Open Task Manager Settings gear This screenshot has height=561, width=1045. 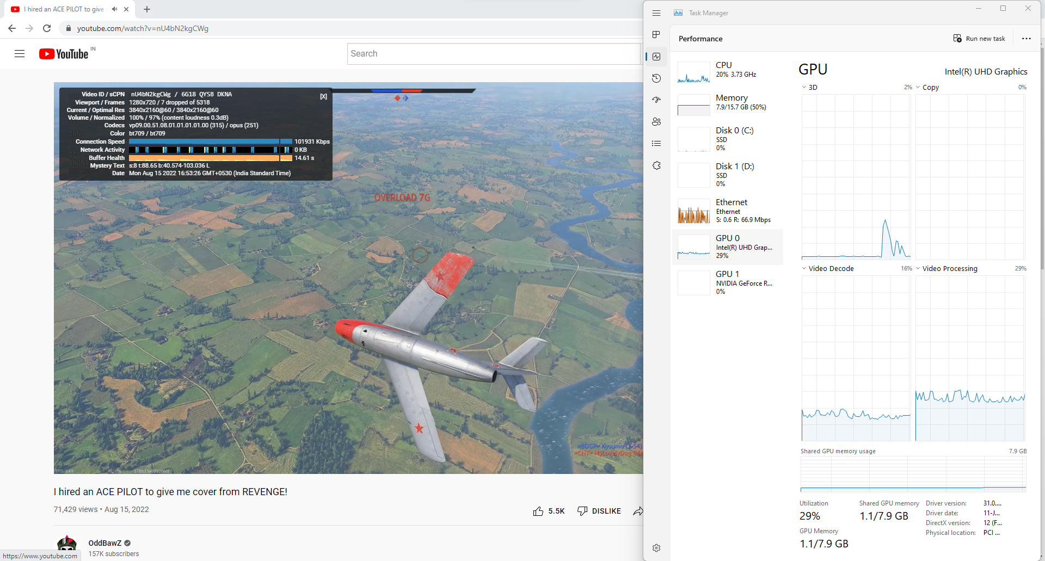point(656,548)
